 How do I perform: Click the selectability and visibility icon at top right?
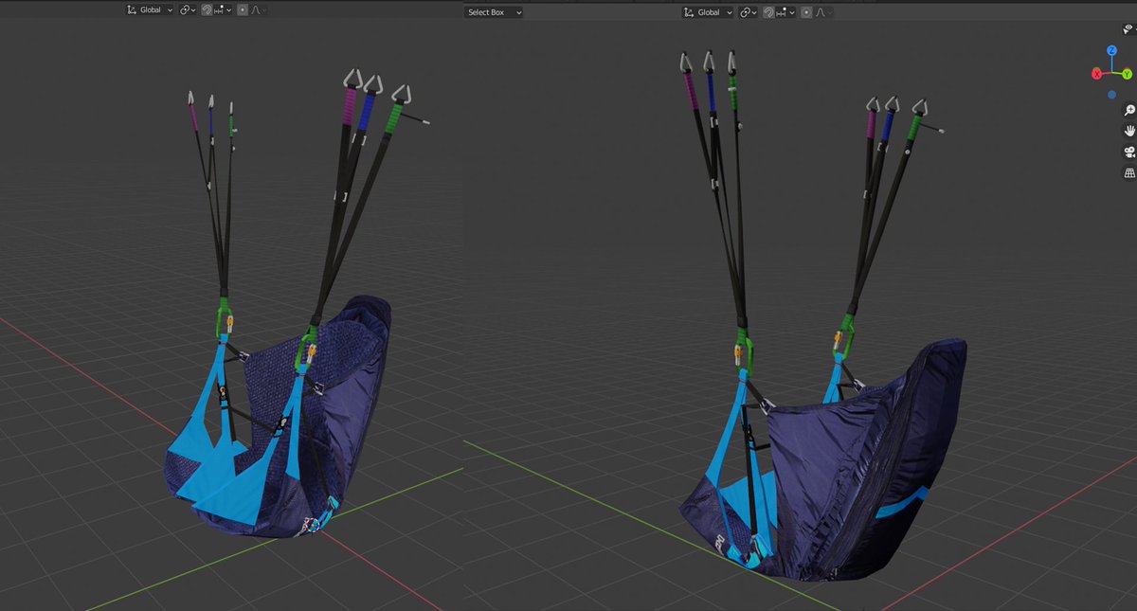(1128, 29)
